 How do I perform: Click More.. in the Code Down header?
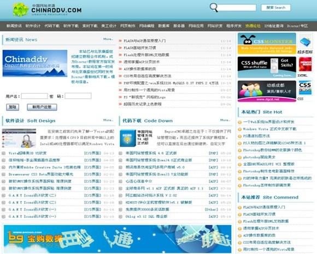point(225,120)
